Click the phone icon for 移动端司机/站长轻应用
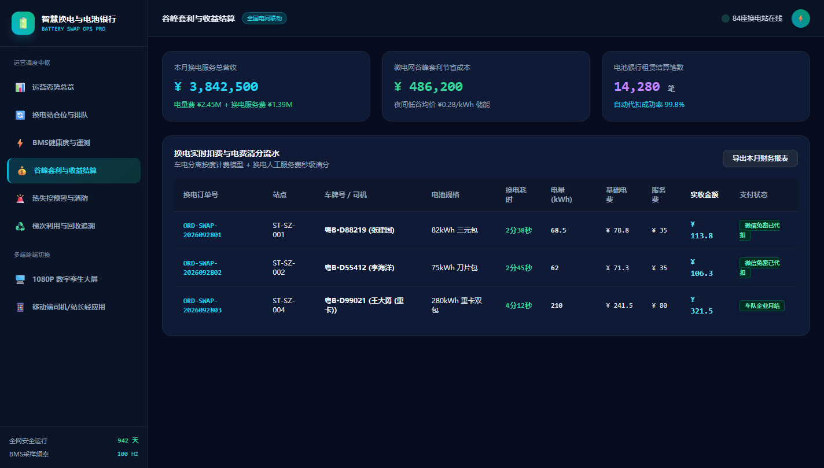The width and height of the screenshot is (824, 468). coord(20,307)
